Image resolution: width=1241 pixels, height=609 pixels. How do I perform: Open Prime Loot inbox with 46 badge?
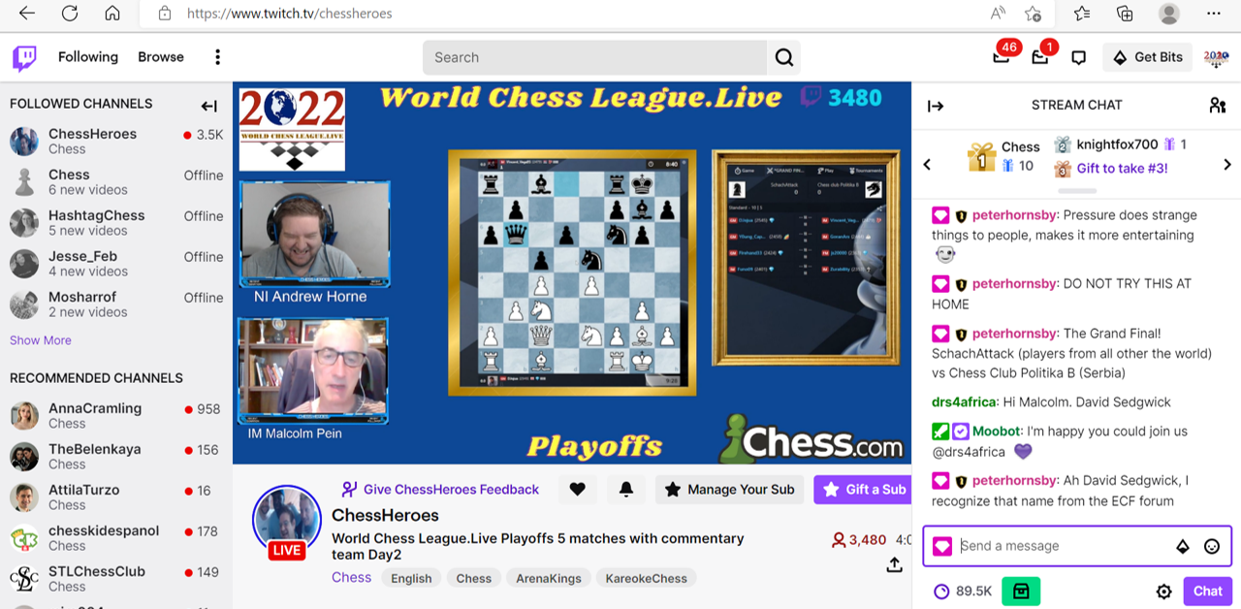coord(1002,57)
